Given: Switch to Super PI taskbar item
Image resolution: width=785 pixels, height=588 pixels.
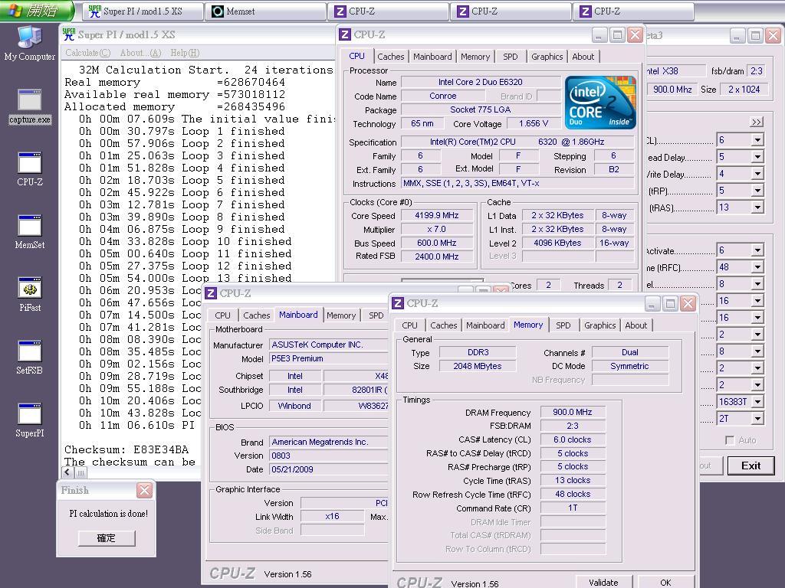Looking at the screenshot, I should pyautogui.click(x=144, y=11).
